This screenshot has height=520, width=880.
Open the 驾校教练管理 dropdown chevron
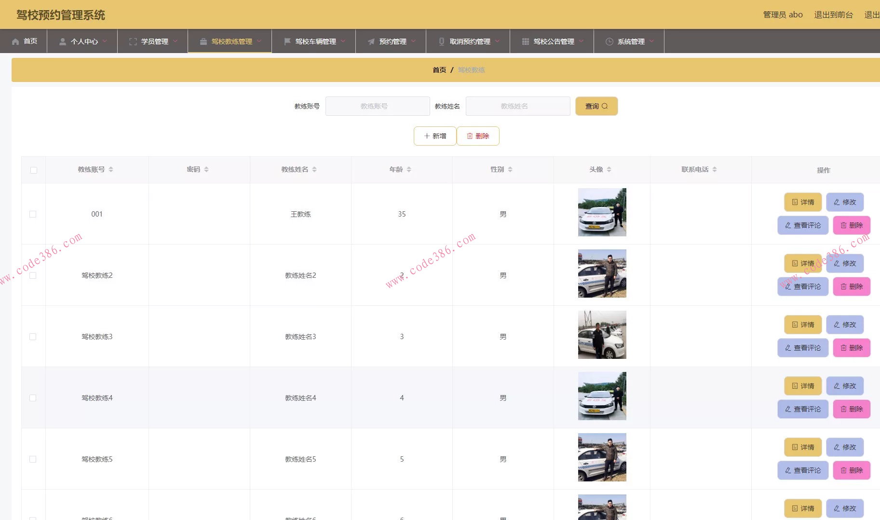pos(259,41)
